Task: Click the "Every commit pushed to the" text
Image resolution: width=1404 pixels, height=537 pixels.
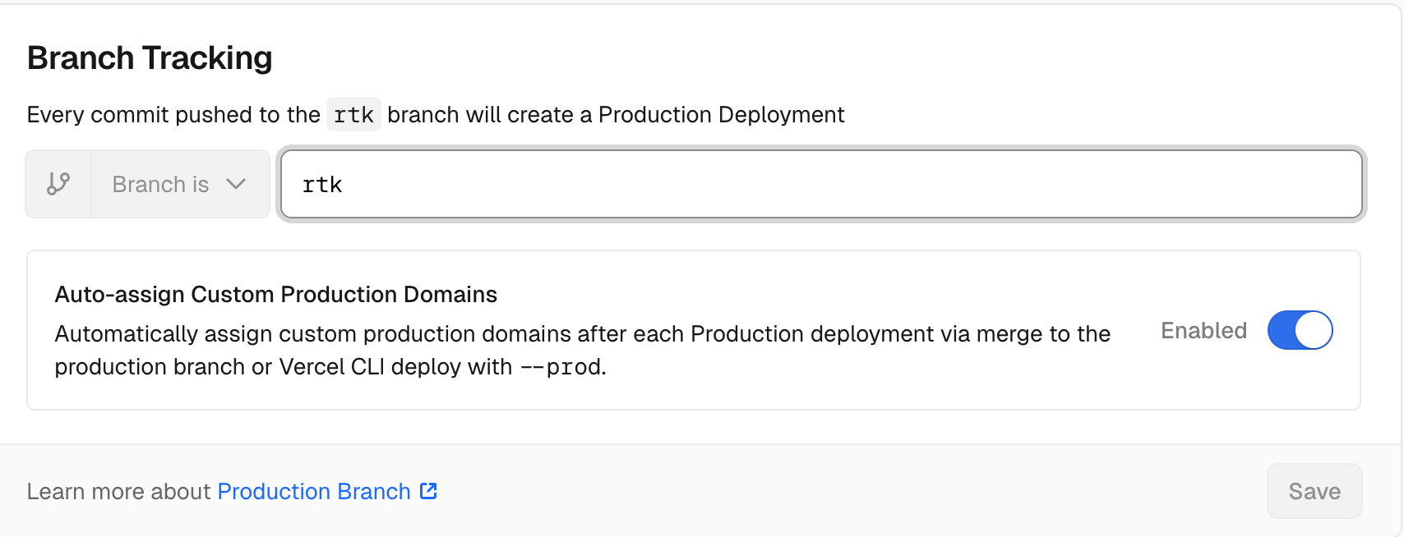Action: click(173, 115)
